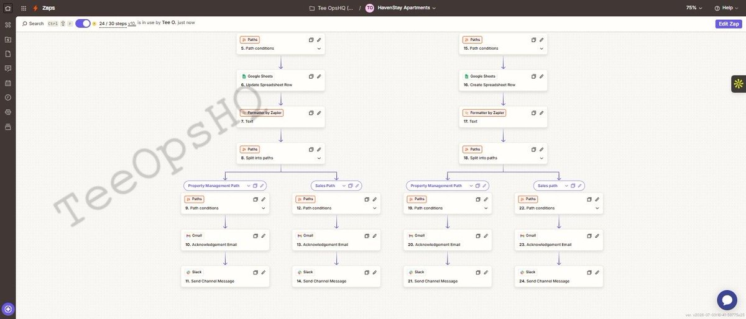Expand step 8 Split into paths

tap(319, 158)
